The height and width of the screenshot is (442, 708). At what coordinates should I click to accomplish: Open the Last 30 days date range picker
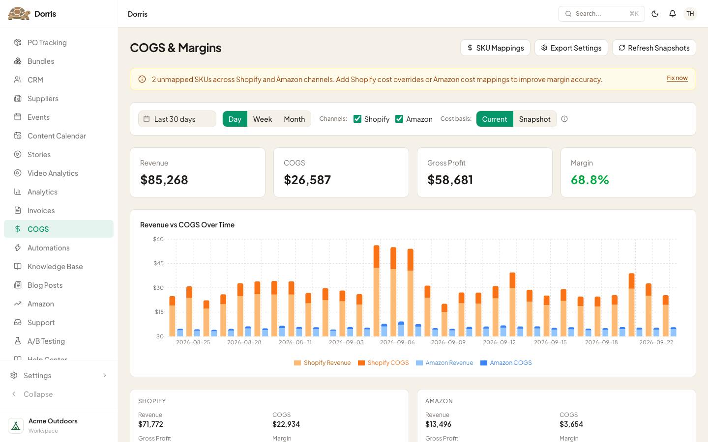click(177, 119)
